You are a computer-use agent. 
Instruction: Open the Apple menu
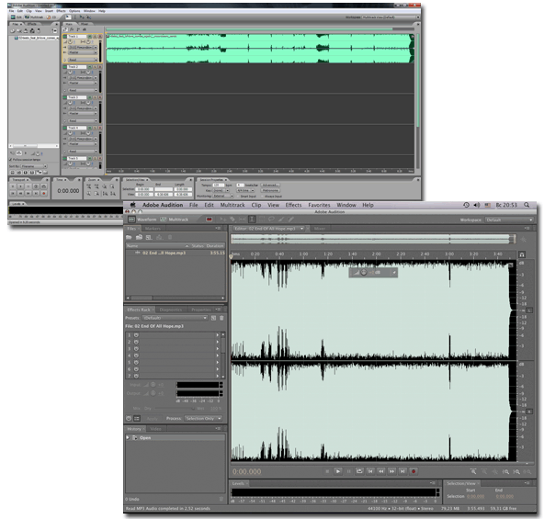[x=132, y=205]
